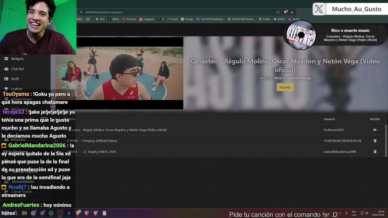The image size is (388, 218).
Task: Delete the SOPHIE Ponyboy song request
Action: click(375, 141)
